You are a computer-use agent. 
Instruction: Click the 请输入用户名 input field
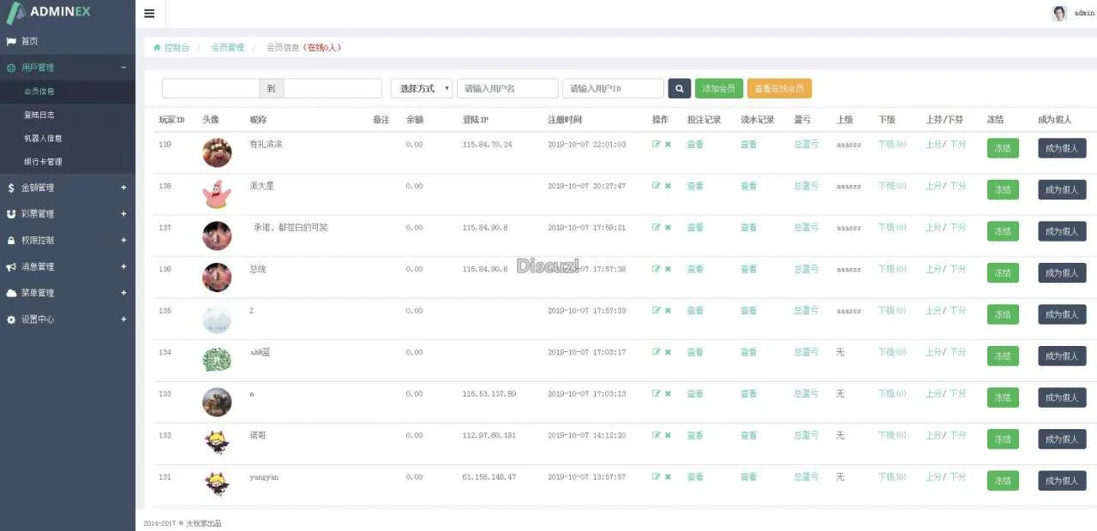point(507,88)
